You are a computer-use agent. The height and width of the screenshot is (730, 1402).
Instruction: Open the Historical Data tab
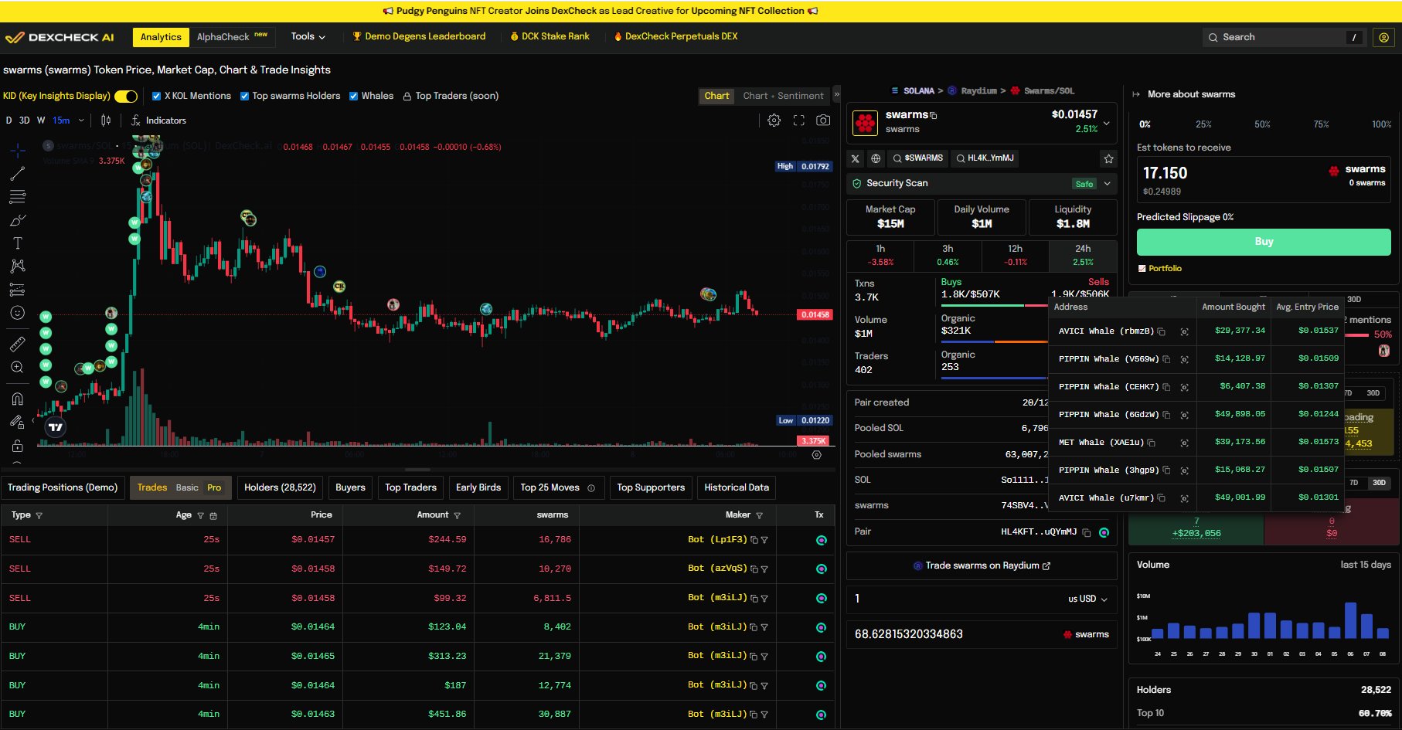click(x=736, y=487)
